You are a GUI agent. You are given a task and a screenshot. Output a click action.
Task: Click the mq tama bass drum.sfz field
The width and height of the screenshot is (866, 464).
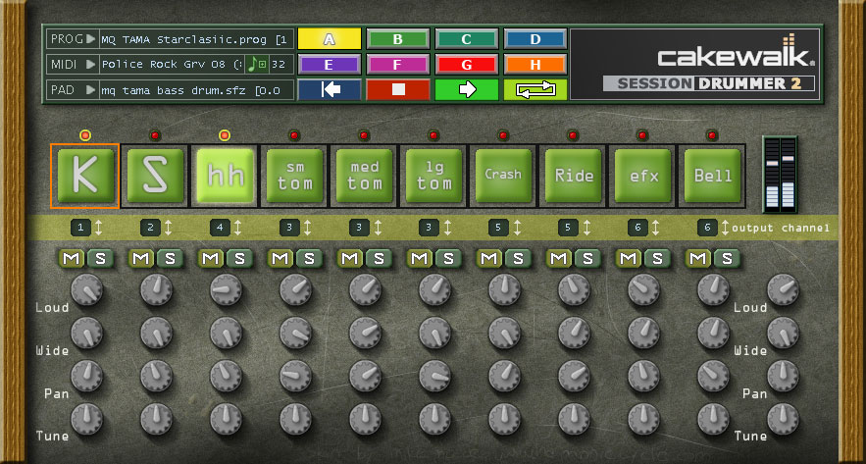196,90
